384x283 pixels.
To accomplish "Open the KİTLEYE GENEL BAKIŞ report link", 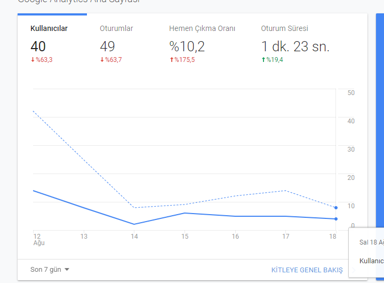I will point(307,270).
